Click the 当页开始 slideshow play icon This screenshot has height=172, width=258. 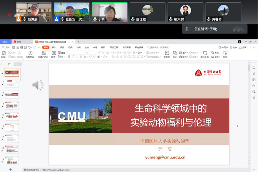pos(30,53)
